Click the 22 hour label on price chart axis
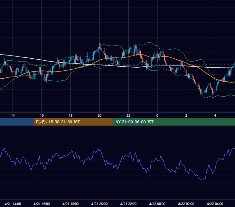The height and width of the screenshot is (207, 235). pyautogui.click(x=128, y=116)
